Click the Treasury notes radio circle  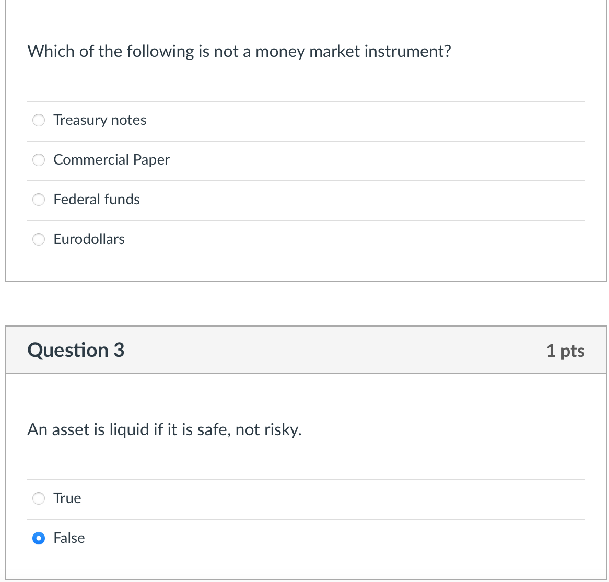coord(39,120)
